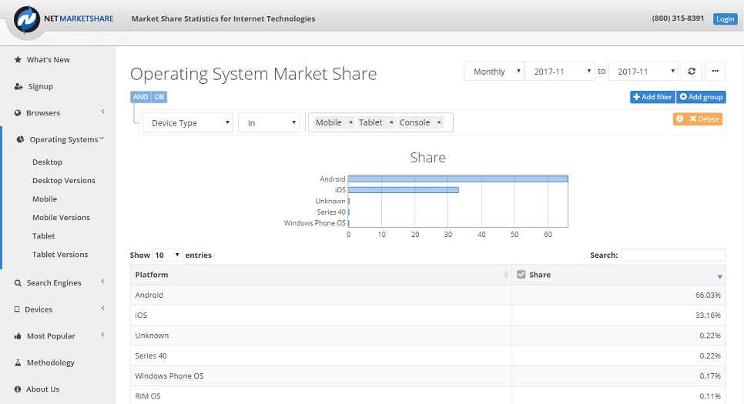Click the Unknown platform table cell
Screen dimensions: 744x404
[x=320, y=336]
